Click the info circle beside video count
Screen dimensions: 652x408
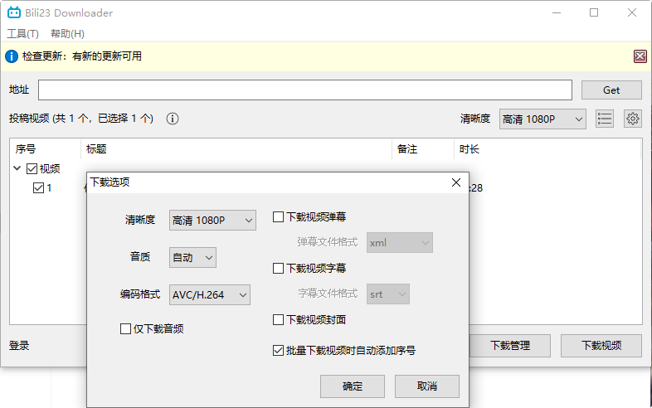click(x=173, y=119)
